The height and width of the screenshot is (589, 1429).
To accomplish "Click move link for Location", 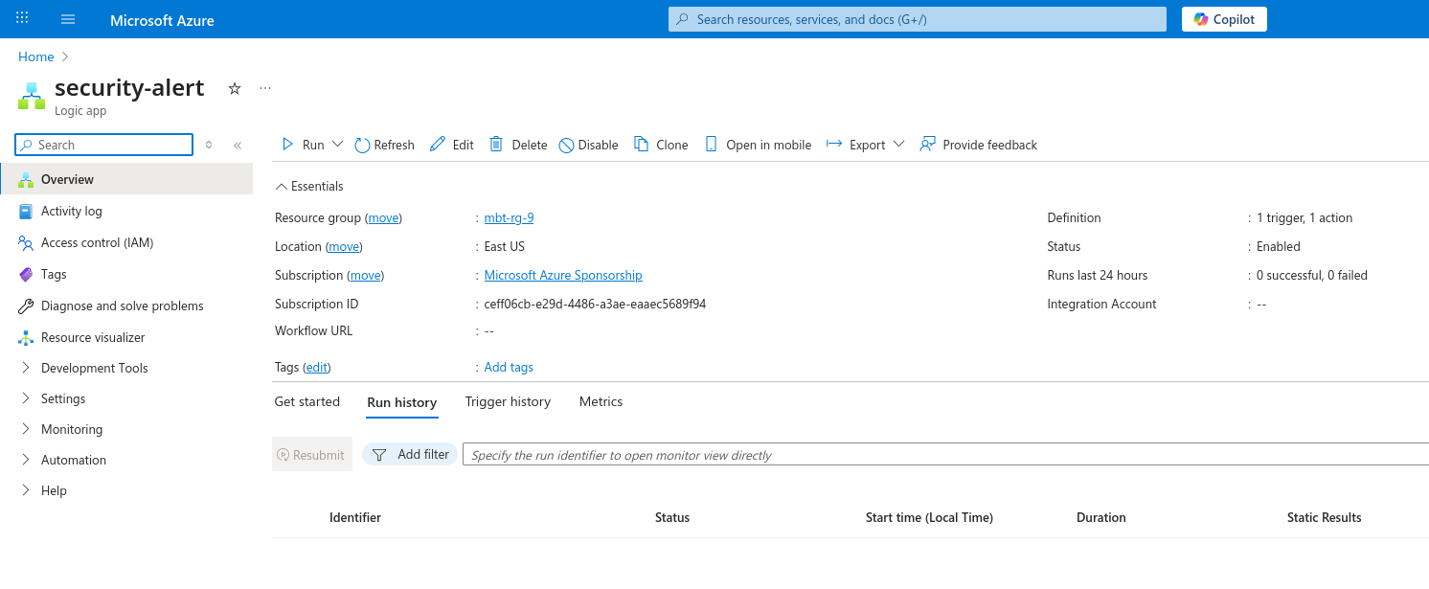I will 344,247.
